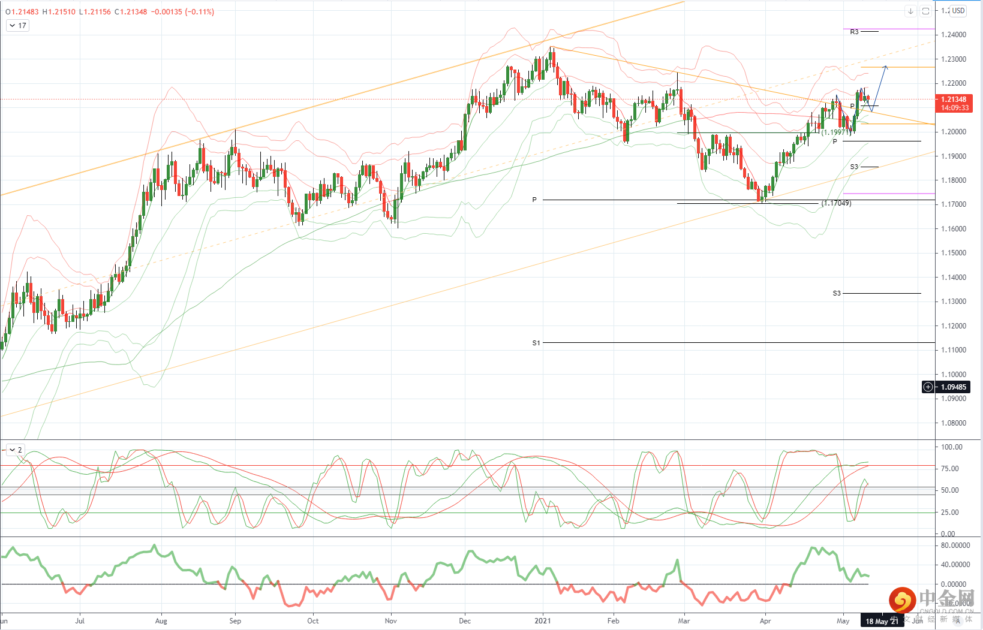Screen dimensions: 983x630
Task: Click the May label on the time axis
Action: 843,621
